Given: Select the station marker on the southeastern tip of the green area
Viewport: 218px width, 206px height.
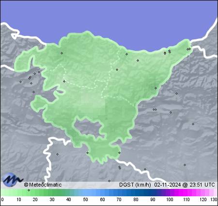Looking at the screenshot, I should (119, 153).
